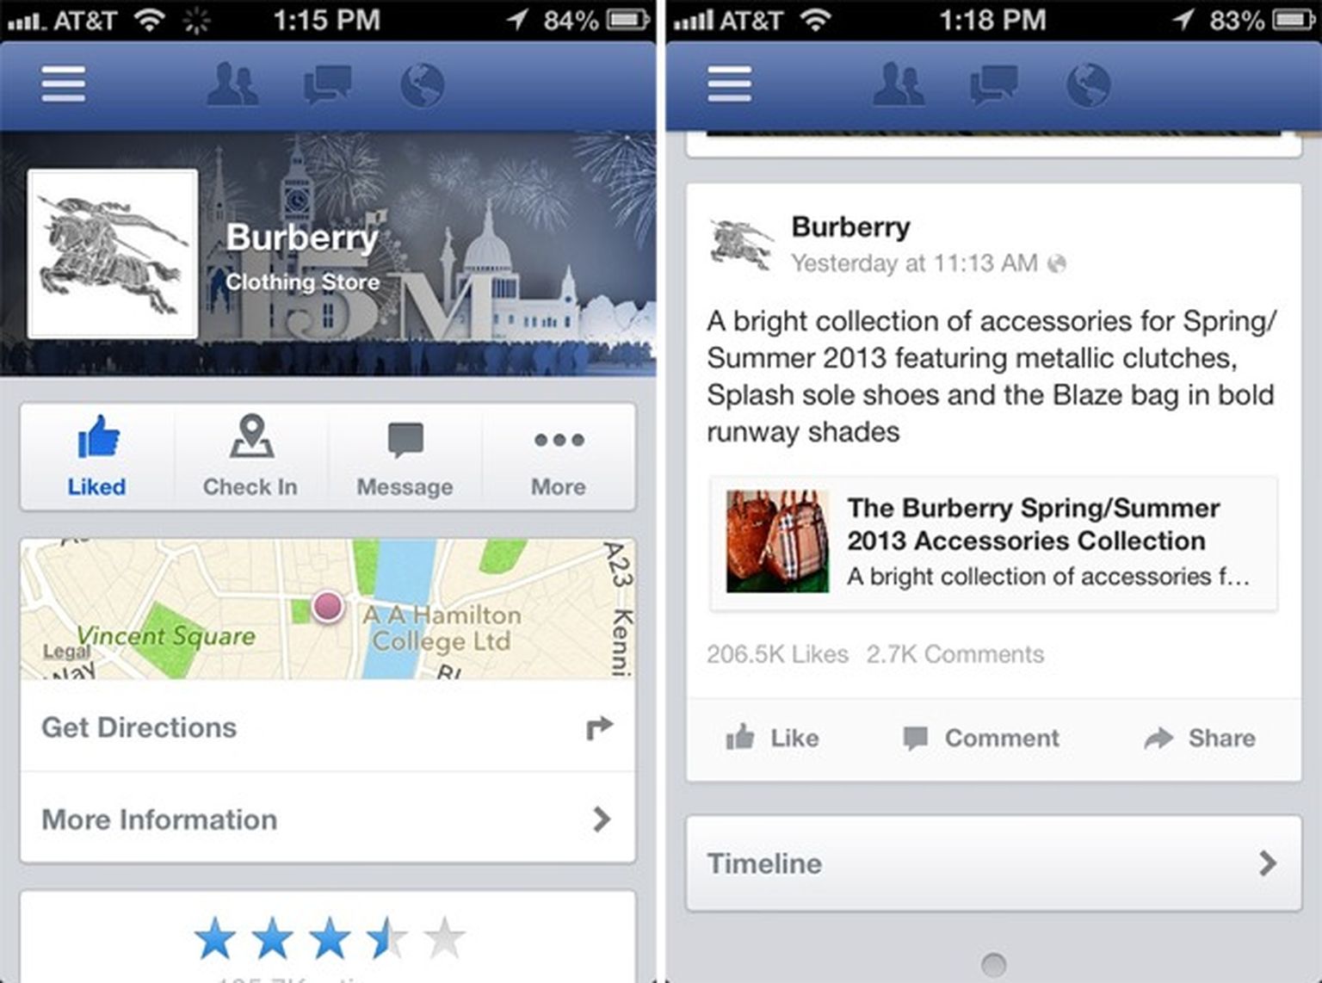Expand More Information row
Image resolution: width=1322 pixels, height=983 pixels.
tap(328, 819)
